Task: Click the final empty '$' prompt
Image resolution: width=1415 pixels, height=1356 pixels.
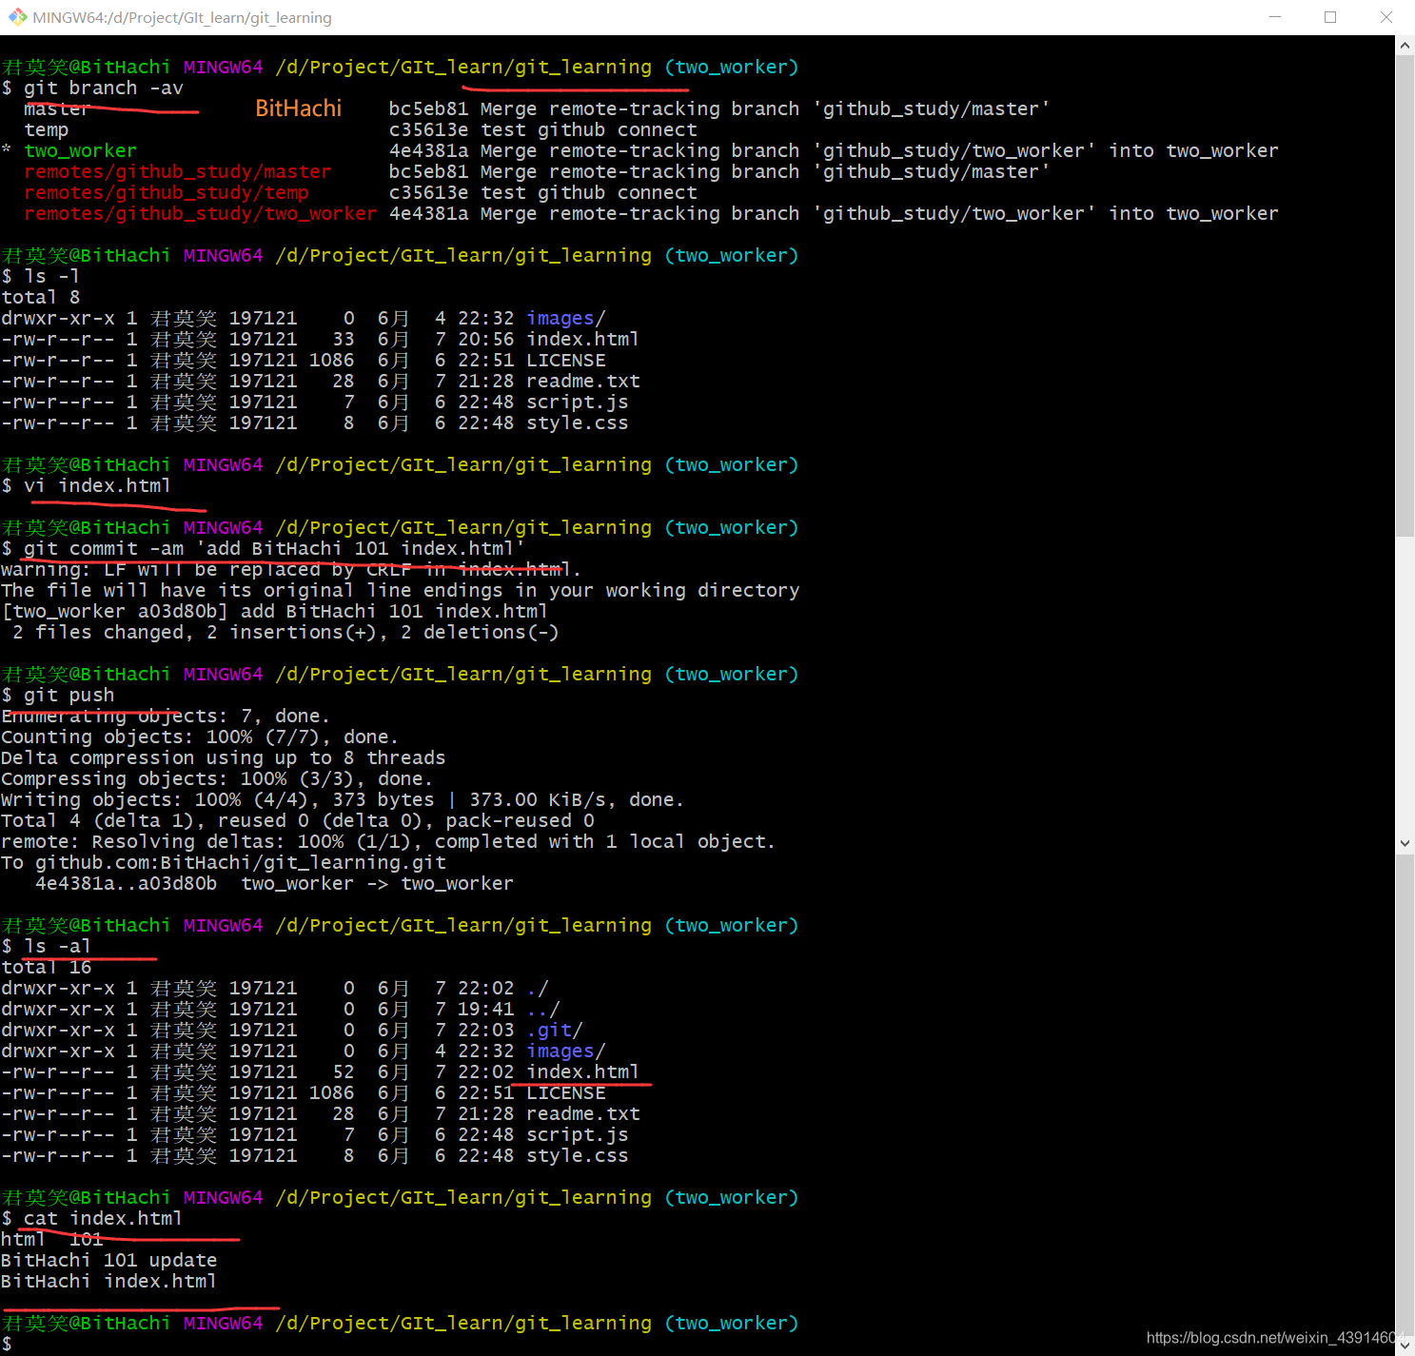Action: pos(7,1345)
